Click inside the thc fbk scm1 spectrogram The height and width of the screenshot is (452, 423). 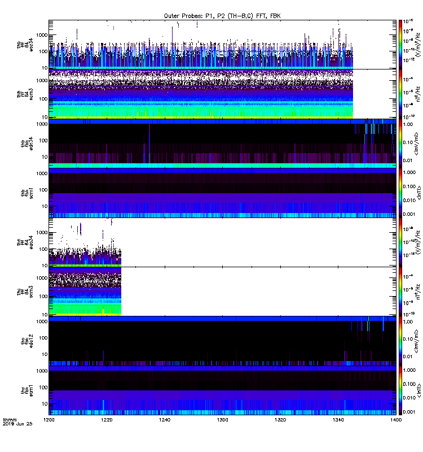pyautogui.click(x=222, y=390)
